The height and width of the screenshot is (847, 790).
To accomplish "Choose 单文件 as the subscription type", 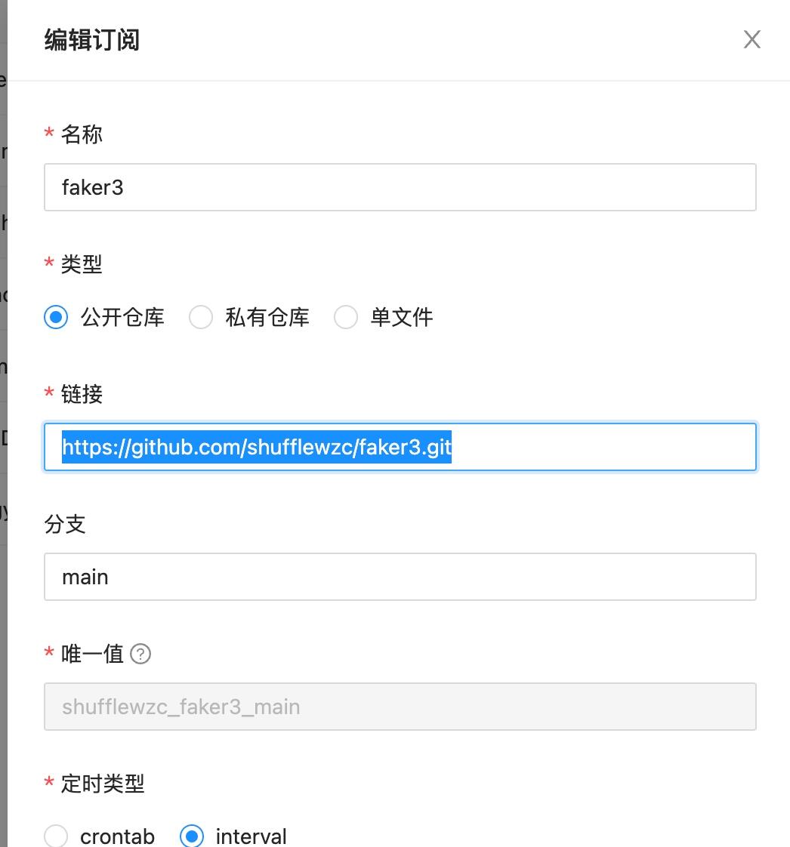I will 346,318.
